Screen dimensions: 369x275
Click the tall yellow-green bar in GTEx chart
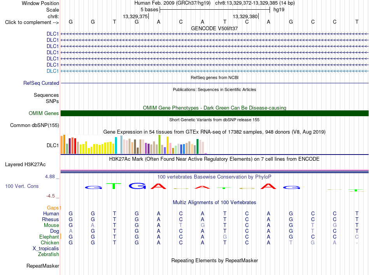[x=160, y=144]
